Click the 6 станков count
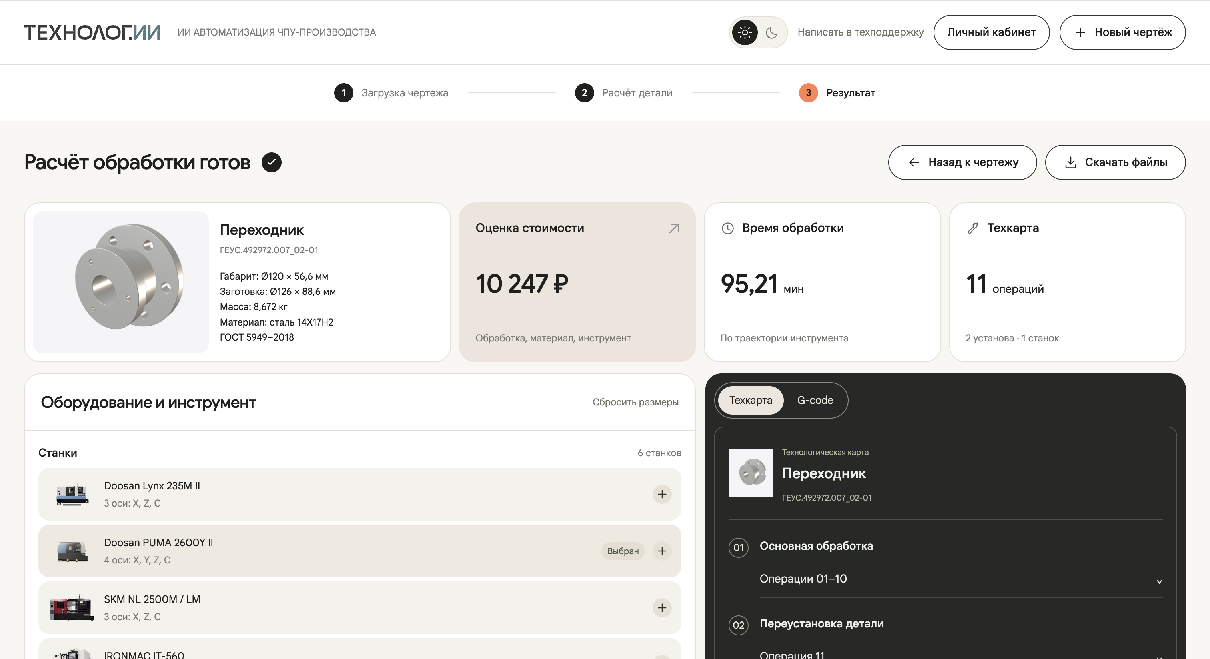1210x659 pixels. 659,453
